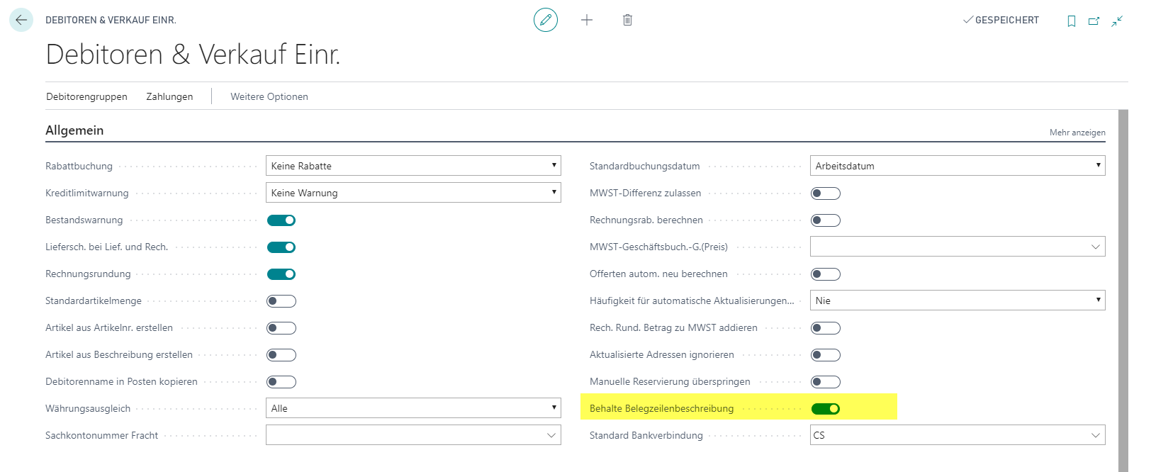Open Häufigkeit für automatische Aktualisierungen dropdown
Image resolution: width=1151 pixels, height=472 pixels.
[958, 300]
